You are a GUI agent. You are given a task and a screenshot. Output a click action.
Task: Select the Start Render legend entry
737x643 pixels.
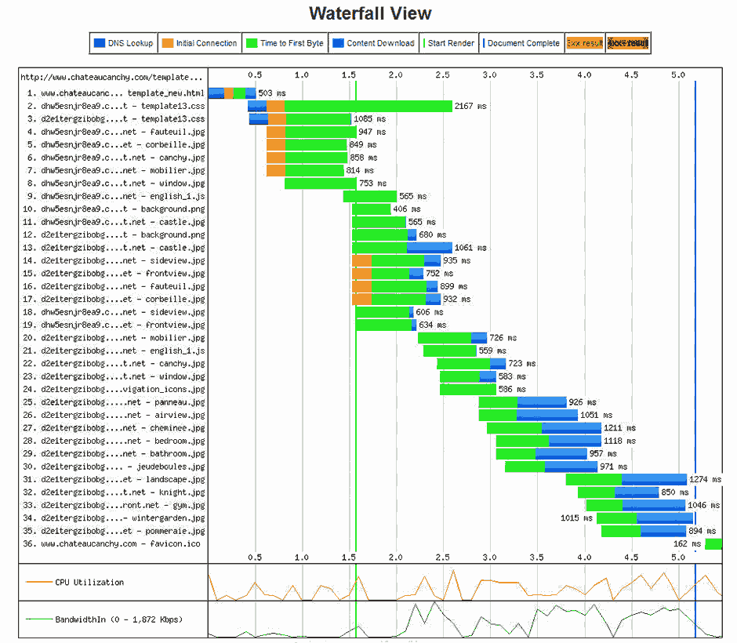click(448, 43)
